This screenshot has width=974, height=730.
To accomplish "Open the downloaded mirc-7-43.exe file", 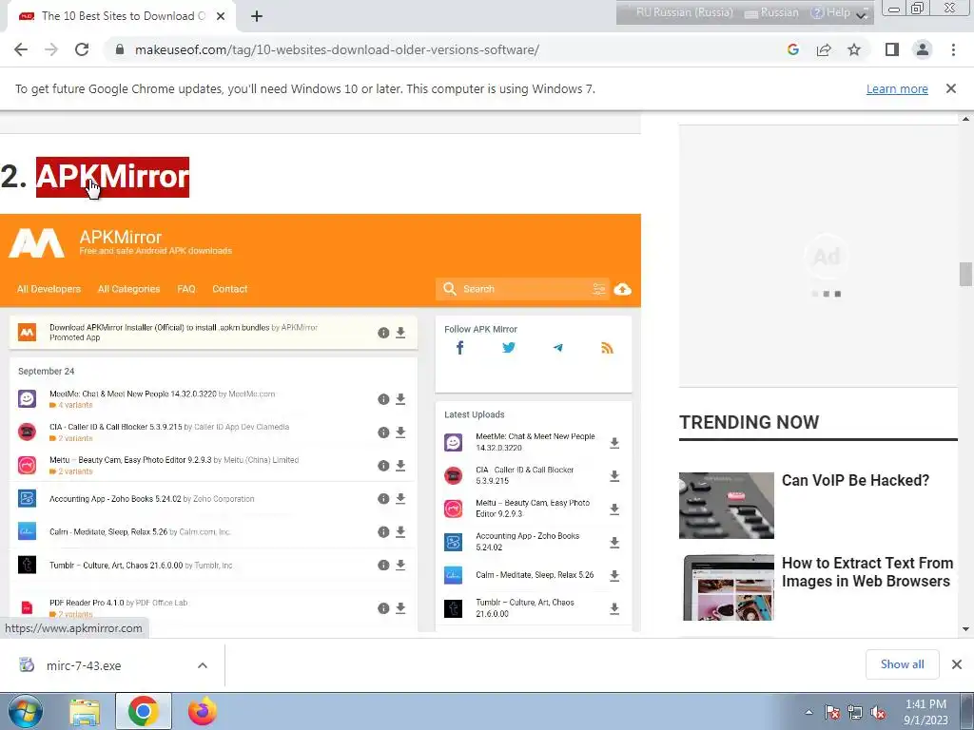I will point(84,665).
